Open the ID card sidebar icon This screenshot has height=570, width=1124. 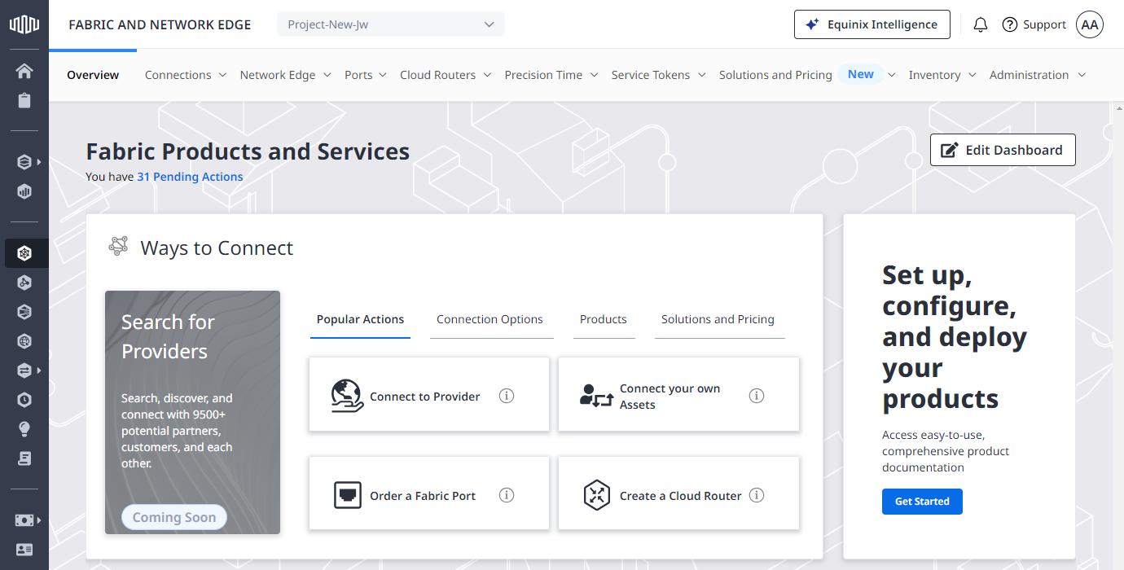24,550
